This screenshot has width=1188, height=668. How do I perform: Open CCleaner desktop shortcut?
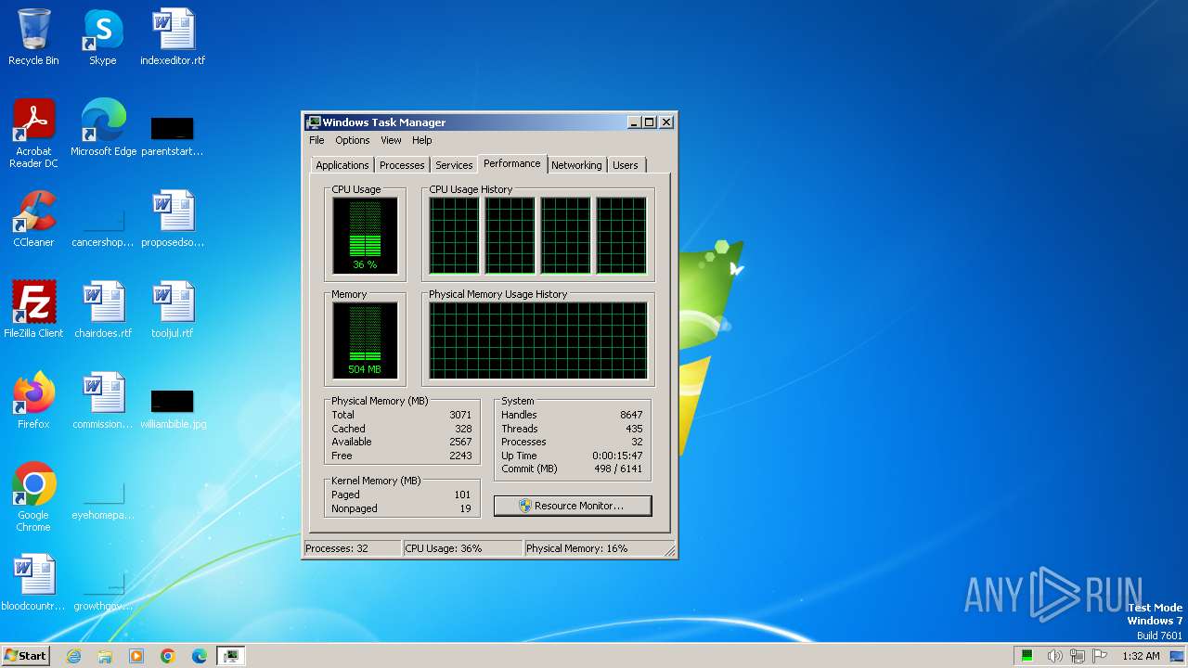click(x=33, y=219)
